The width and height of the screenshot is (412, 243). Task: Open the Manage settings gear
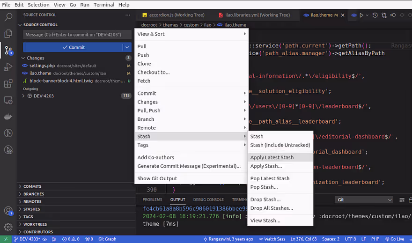(8, 227)
